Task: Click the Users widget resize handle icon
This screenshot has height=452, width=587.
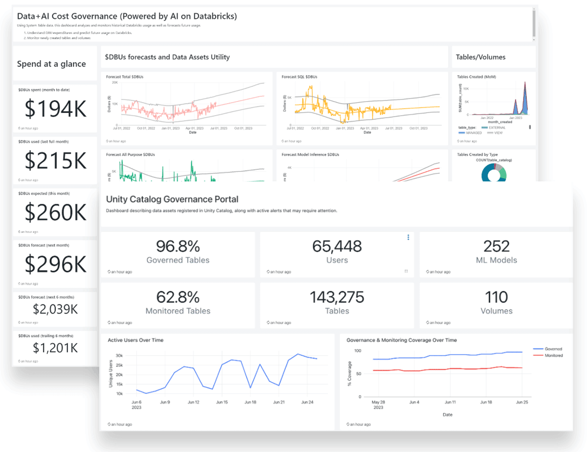Action: [x=406, y=271]
